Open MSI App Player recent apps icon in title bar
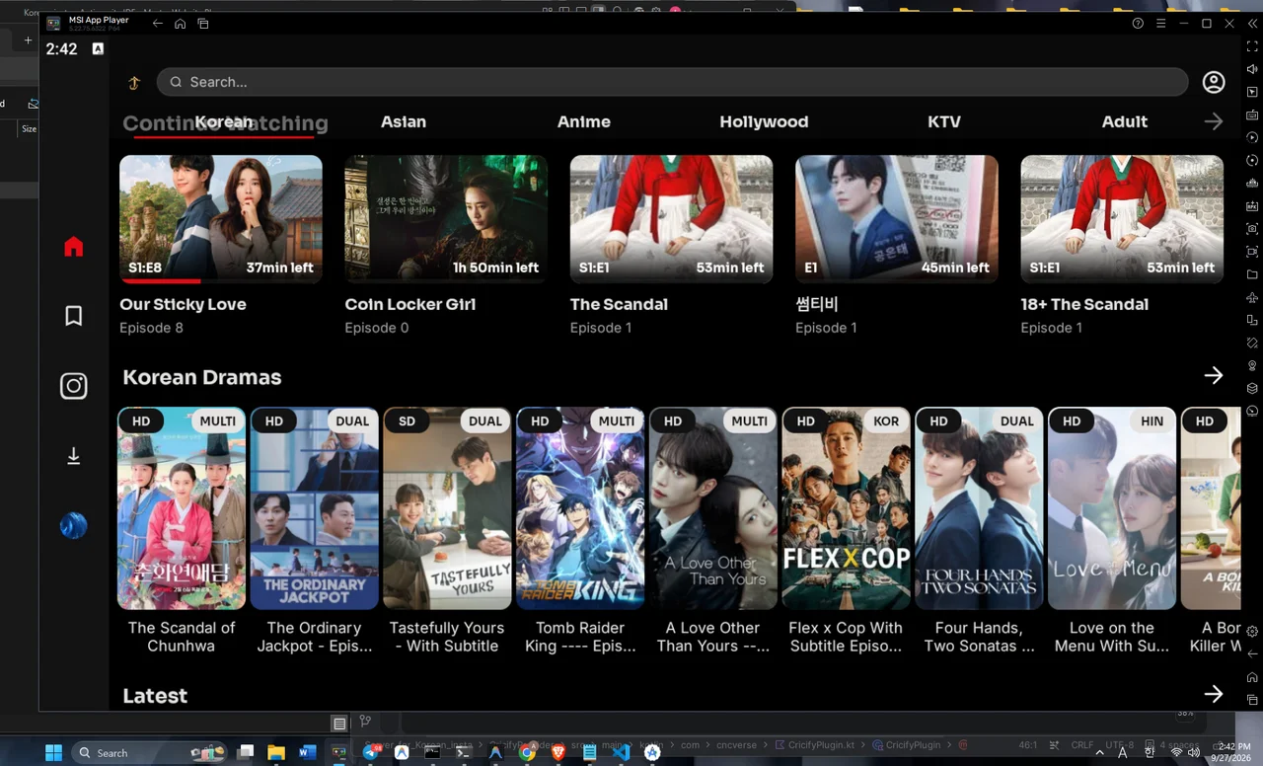Viewport: 1263px width, 766px height. coord(203,23)
